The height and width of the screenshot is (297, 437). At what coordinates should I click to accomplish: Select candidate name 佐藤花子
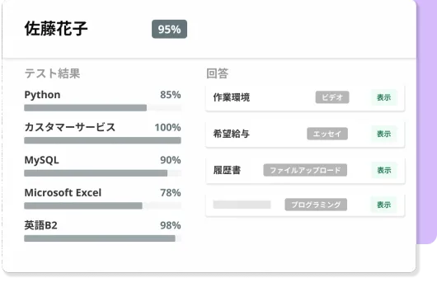[x=56, y=29]
